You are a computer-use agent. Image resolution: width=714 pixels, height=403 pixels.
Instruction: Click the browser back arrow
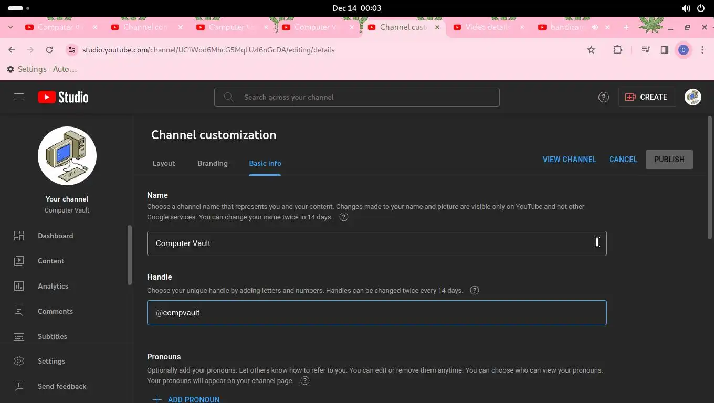(12, 50)
